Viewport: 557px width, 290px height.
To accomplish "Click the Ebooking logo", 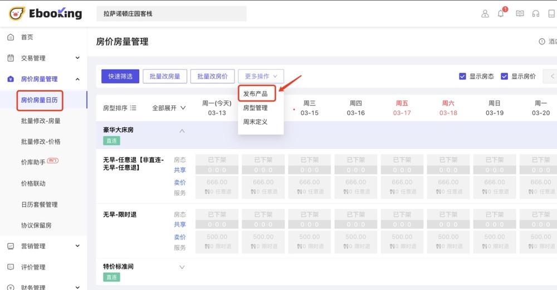I will tap(45, 13).
